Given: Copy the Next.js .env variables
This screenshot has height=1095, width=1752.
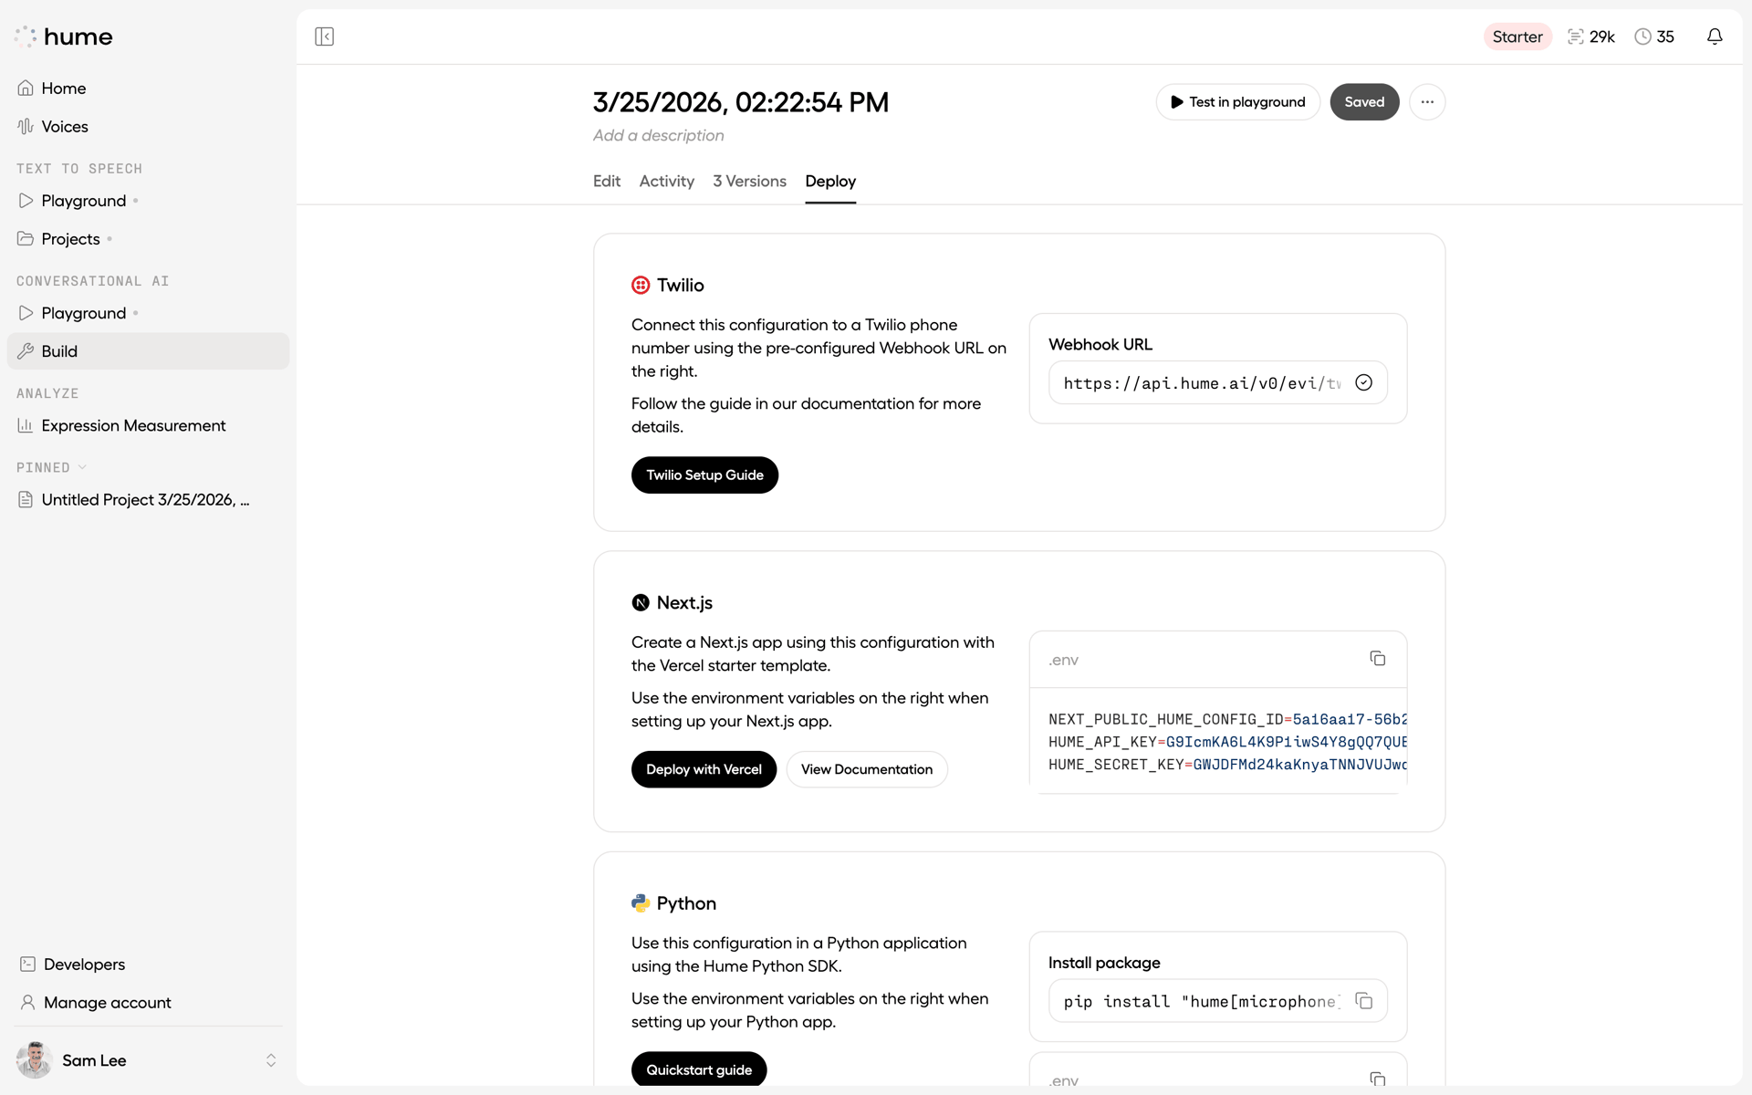Looking at the screenshot, I should 1377,658.
